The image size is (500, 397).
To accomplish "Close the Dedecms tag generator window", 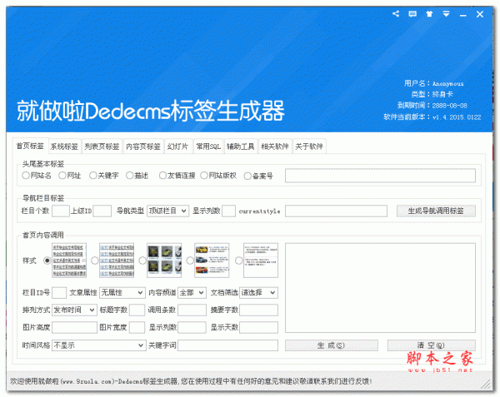I will [x=480, y=14].
